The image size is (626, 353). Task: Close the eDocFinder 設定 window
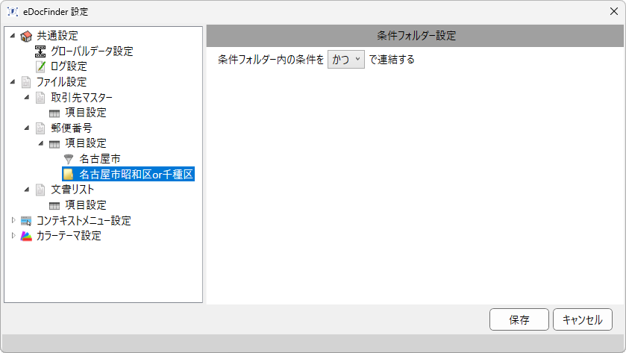click(x=614, y=11)
